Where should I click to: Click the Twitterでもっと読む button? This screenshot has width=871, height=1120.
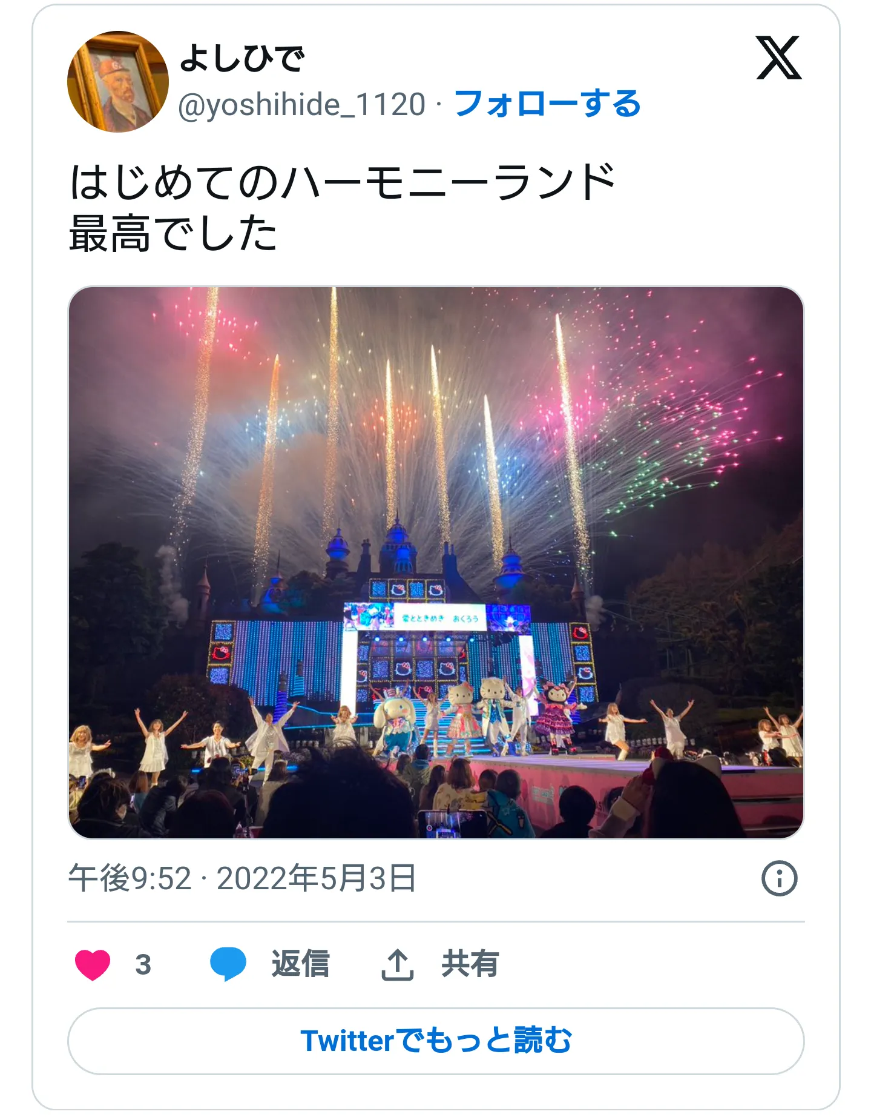[x=436, y=1041]
